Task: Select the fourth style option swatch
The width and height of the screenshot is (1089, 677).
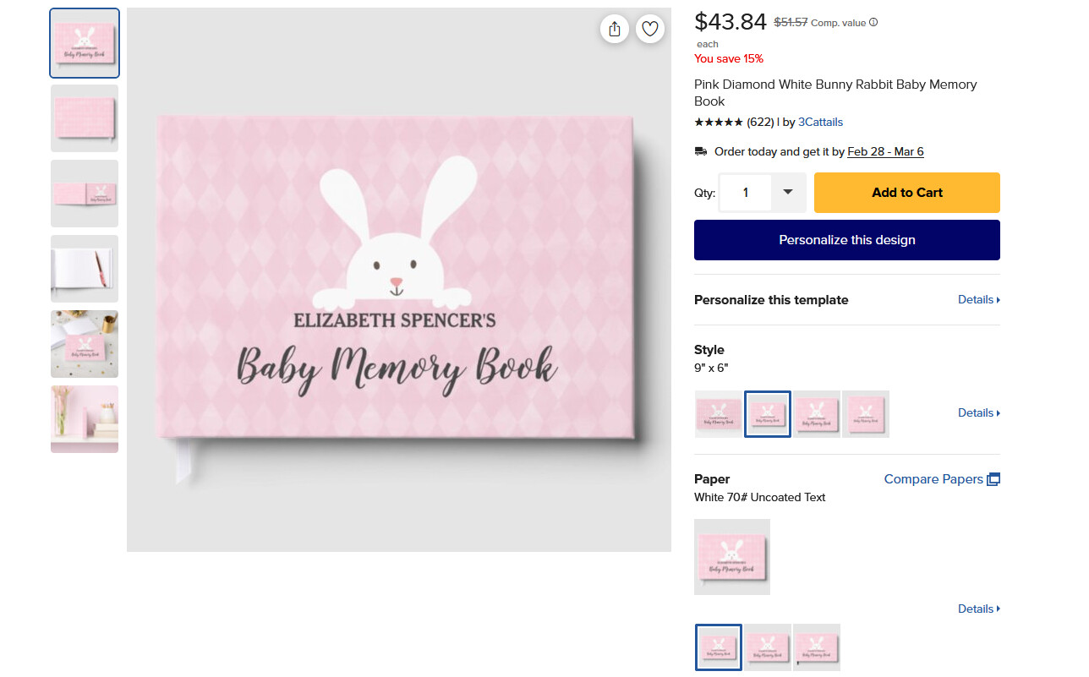Action: click(x=866, y=414)
